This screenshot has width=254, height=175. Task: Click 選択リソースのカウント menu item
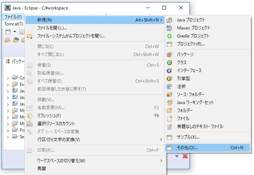pyautogui.click(x=56, y=124)
